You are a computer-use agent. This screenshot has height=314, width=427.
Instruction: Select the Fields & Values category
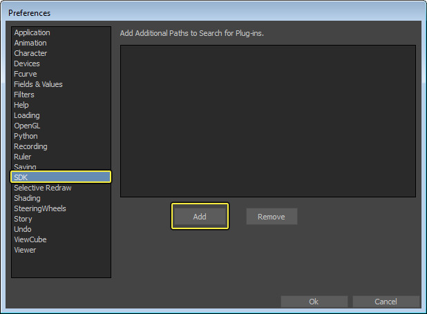coord(38,84)
